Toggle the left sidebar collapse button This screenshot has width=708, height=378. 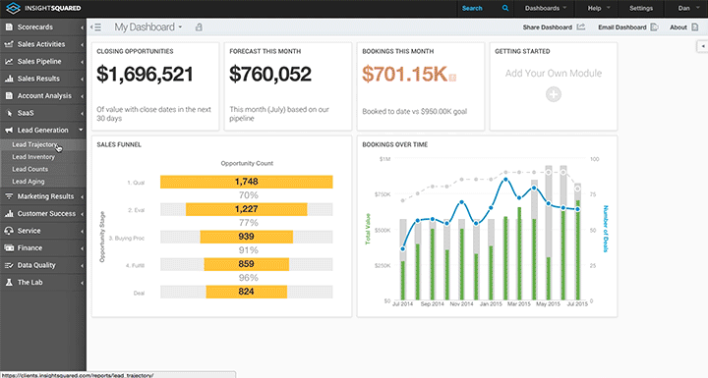(95, 27)
